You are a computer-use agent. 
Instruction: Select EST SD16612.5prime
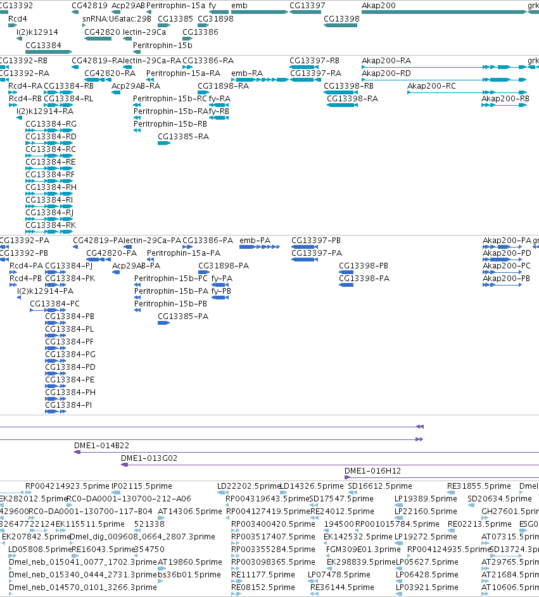[x=380, y=486]
